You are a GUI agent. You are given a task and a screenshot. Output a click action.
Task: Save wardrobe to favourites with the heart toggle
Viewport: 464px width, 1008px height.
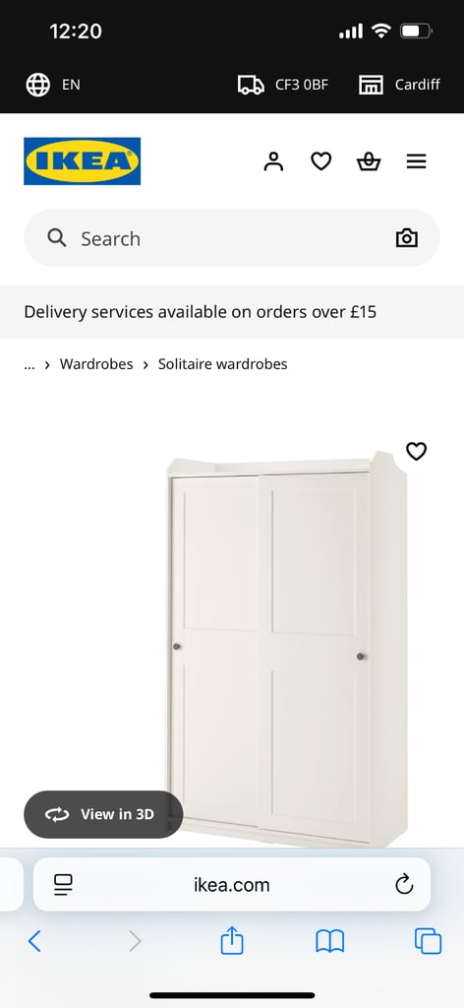pos(417,451)
